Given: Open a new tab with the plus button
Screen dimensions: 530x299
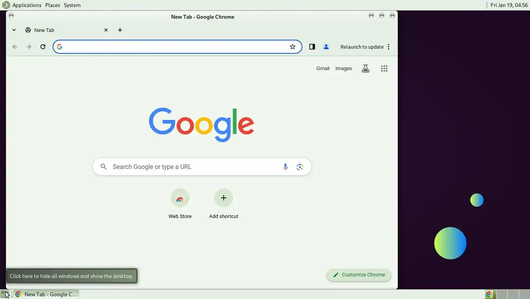Looking at the screenshot, I should pyautogui.click(x=120, y=30).
